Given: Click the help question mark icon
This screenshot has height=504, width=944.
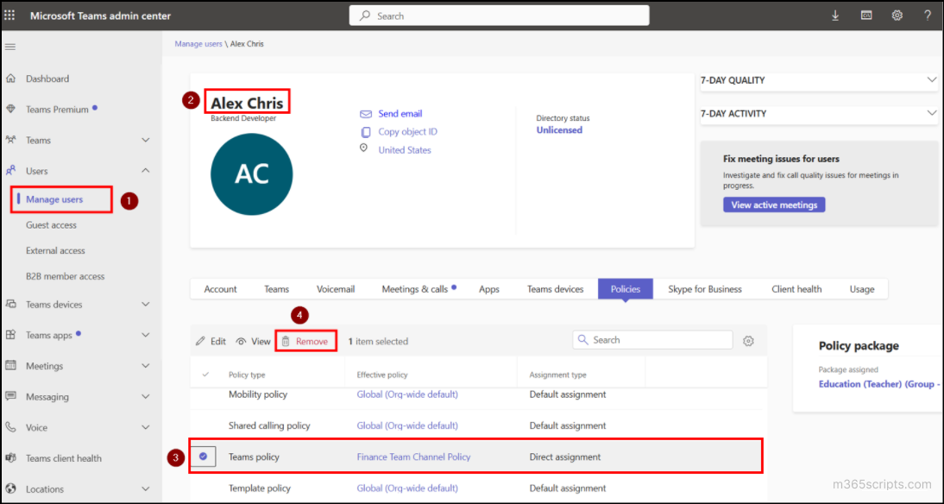Looking at the screenshot, I should point(928,16).
